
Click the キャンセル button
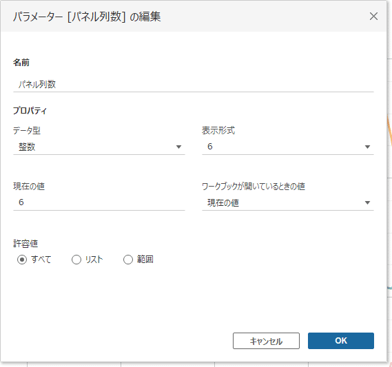pos(266,341)
